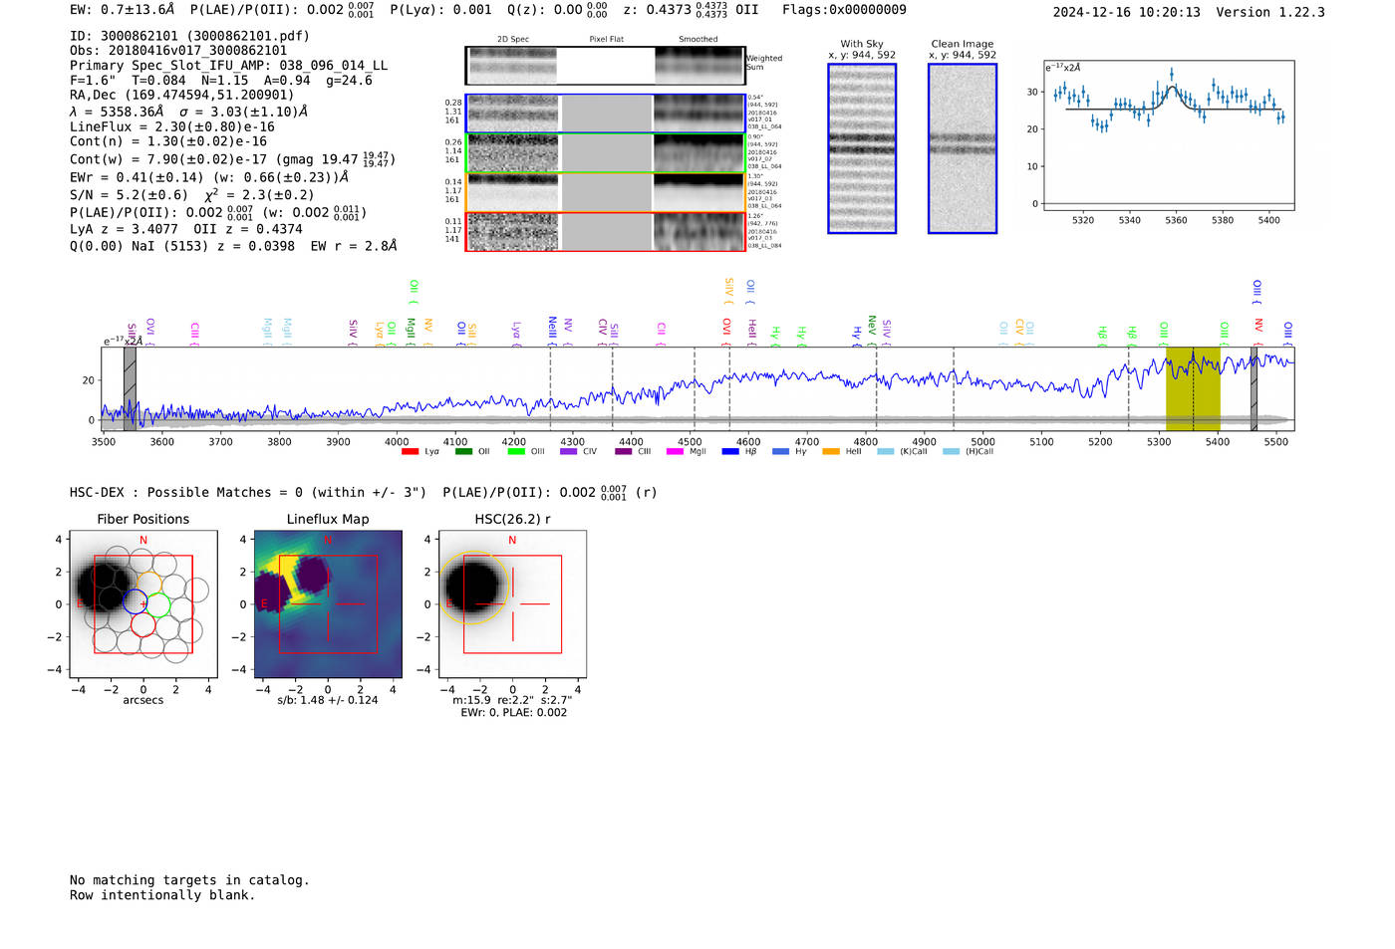
Task: Click the Pixel Flat column header
Action: pos(606,40)
